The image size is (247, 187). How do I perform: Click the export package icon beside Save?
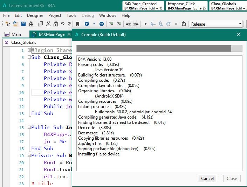coord(31,24)
